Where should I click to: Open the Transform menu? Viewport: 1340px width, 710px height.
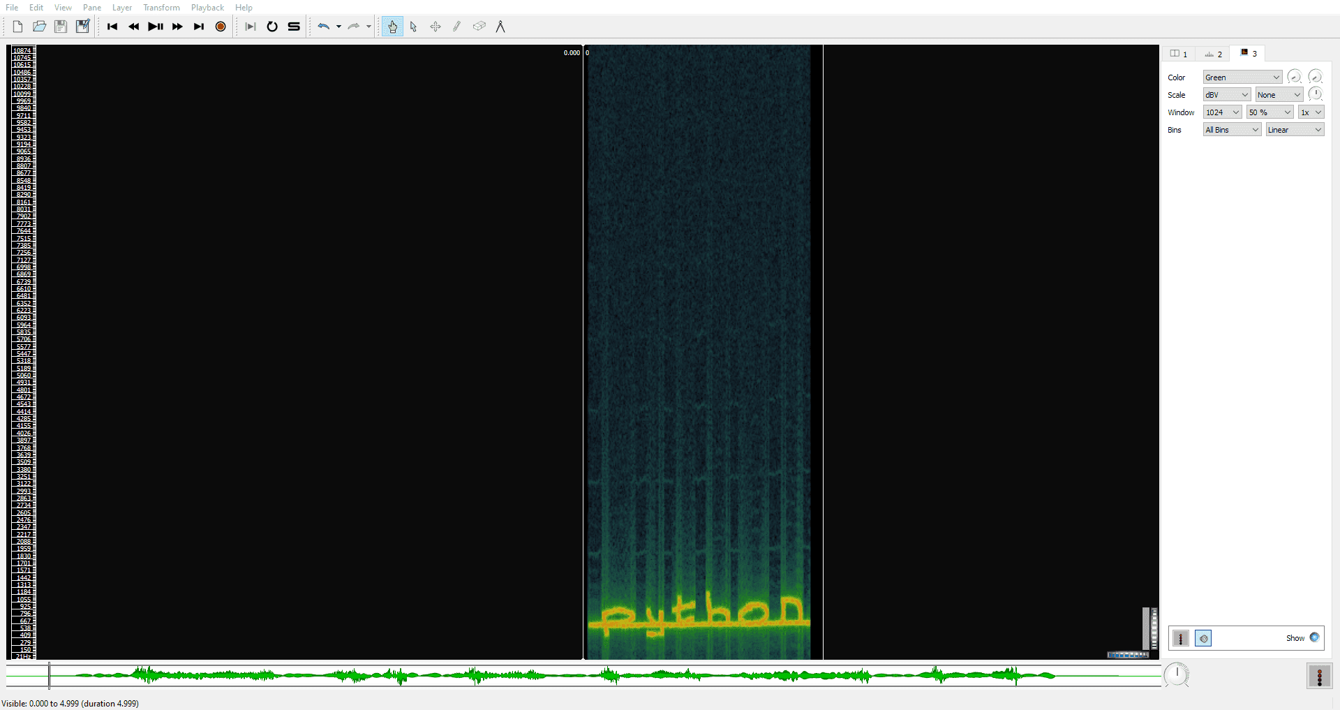click(161, 8)
